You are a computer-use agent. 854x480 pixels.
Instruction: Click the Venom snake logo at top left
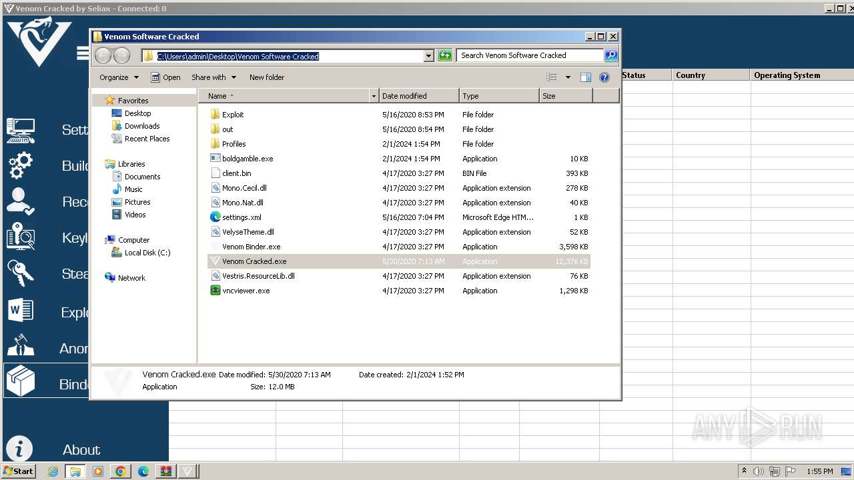[x=39, y=41]
